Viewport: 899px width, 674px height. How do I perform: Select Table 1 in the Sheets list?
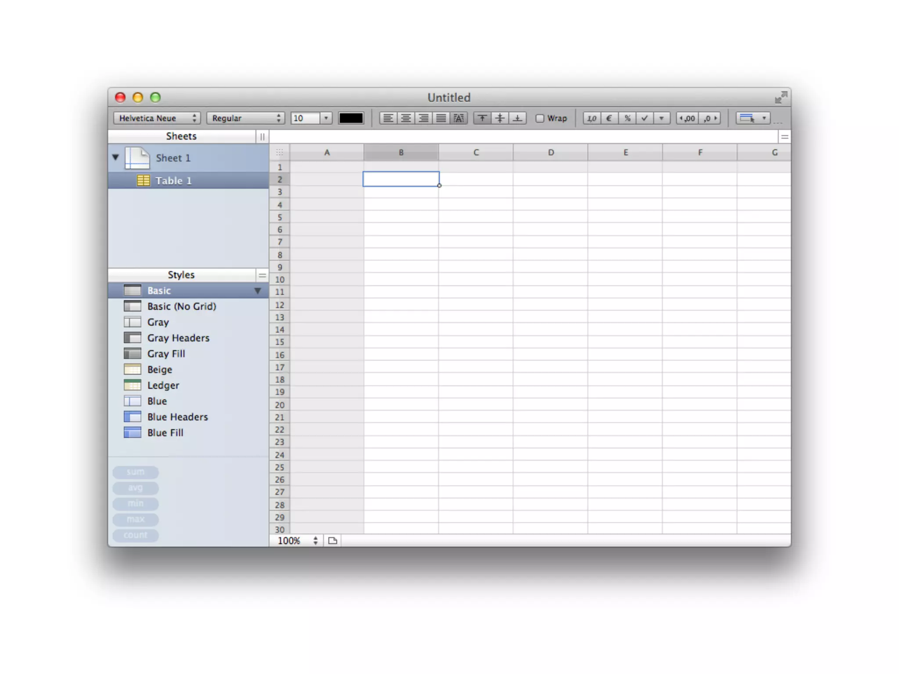[x=173, y=181]
